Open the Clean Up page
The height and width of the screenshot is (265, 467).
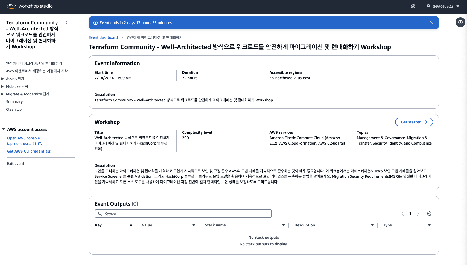click(14, 109)
